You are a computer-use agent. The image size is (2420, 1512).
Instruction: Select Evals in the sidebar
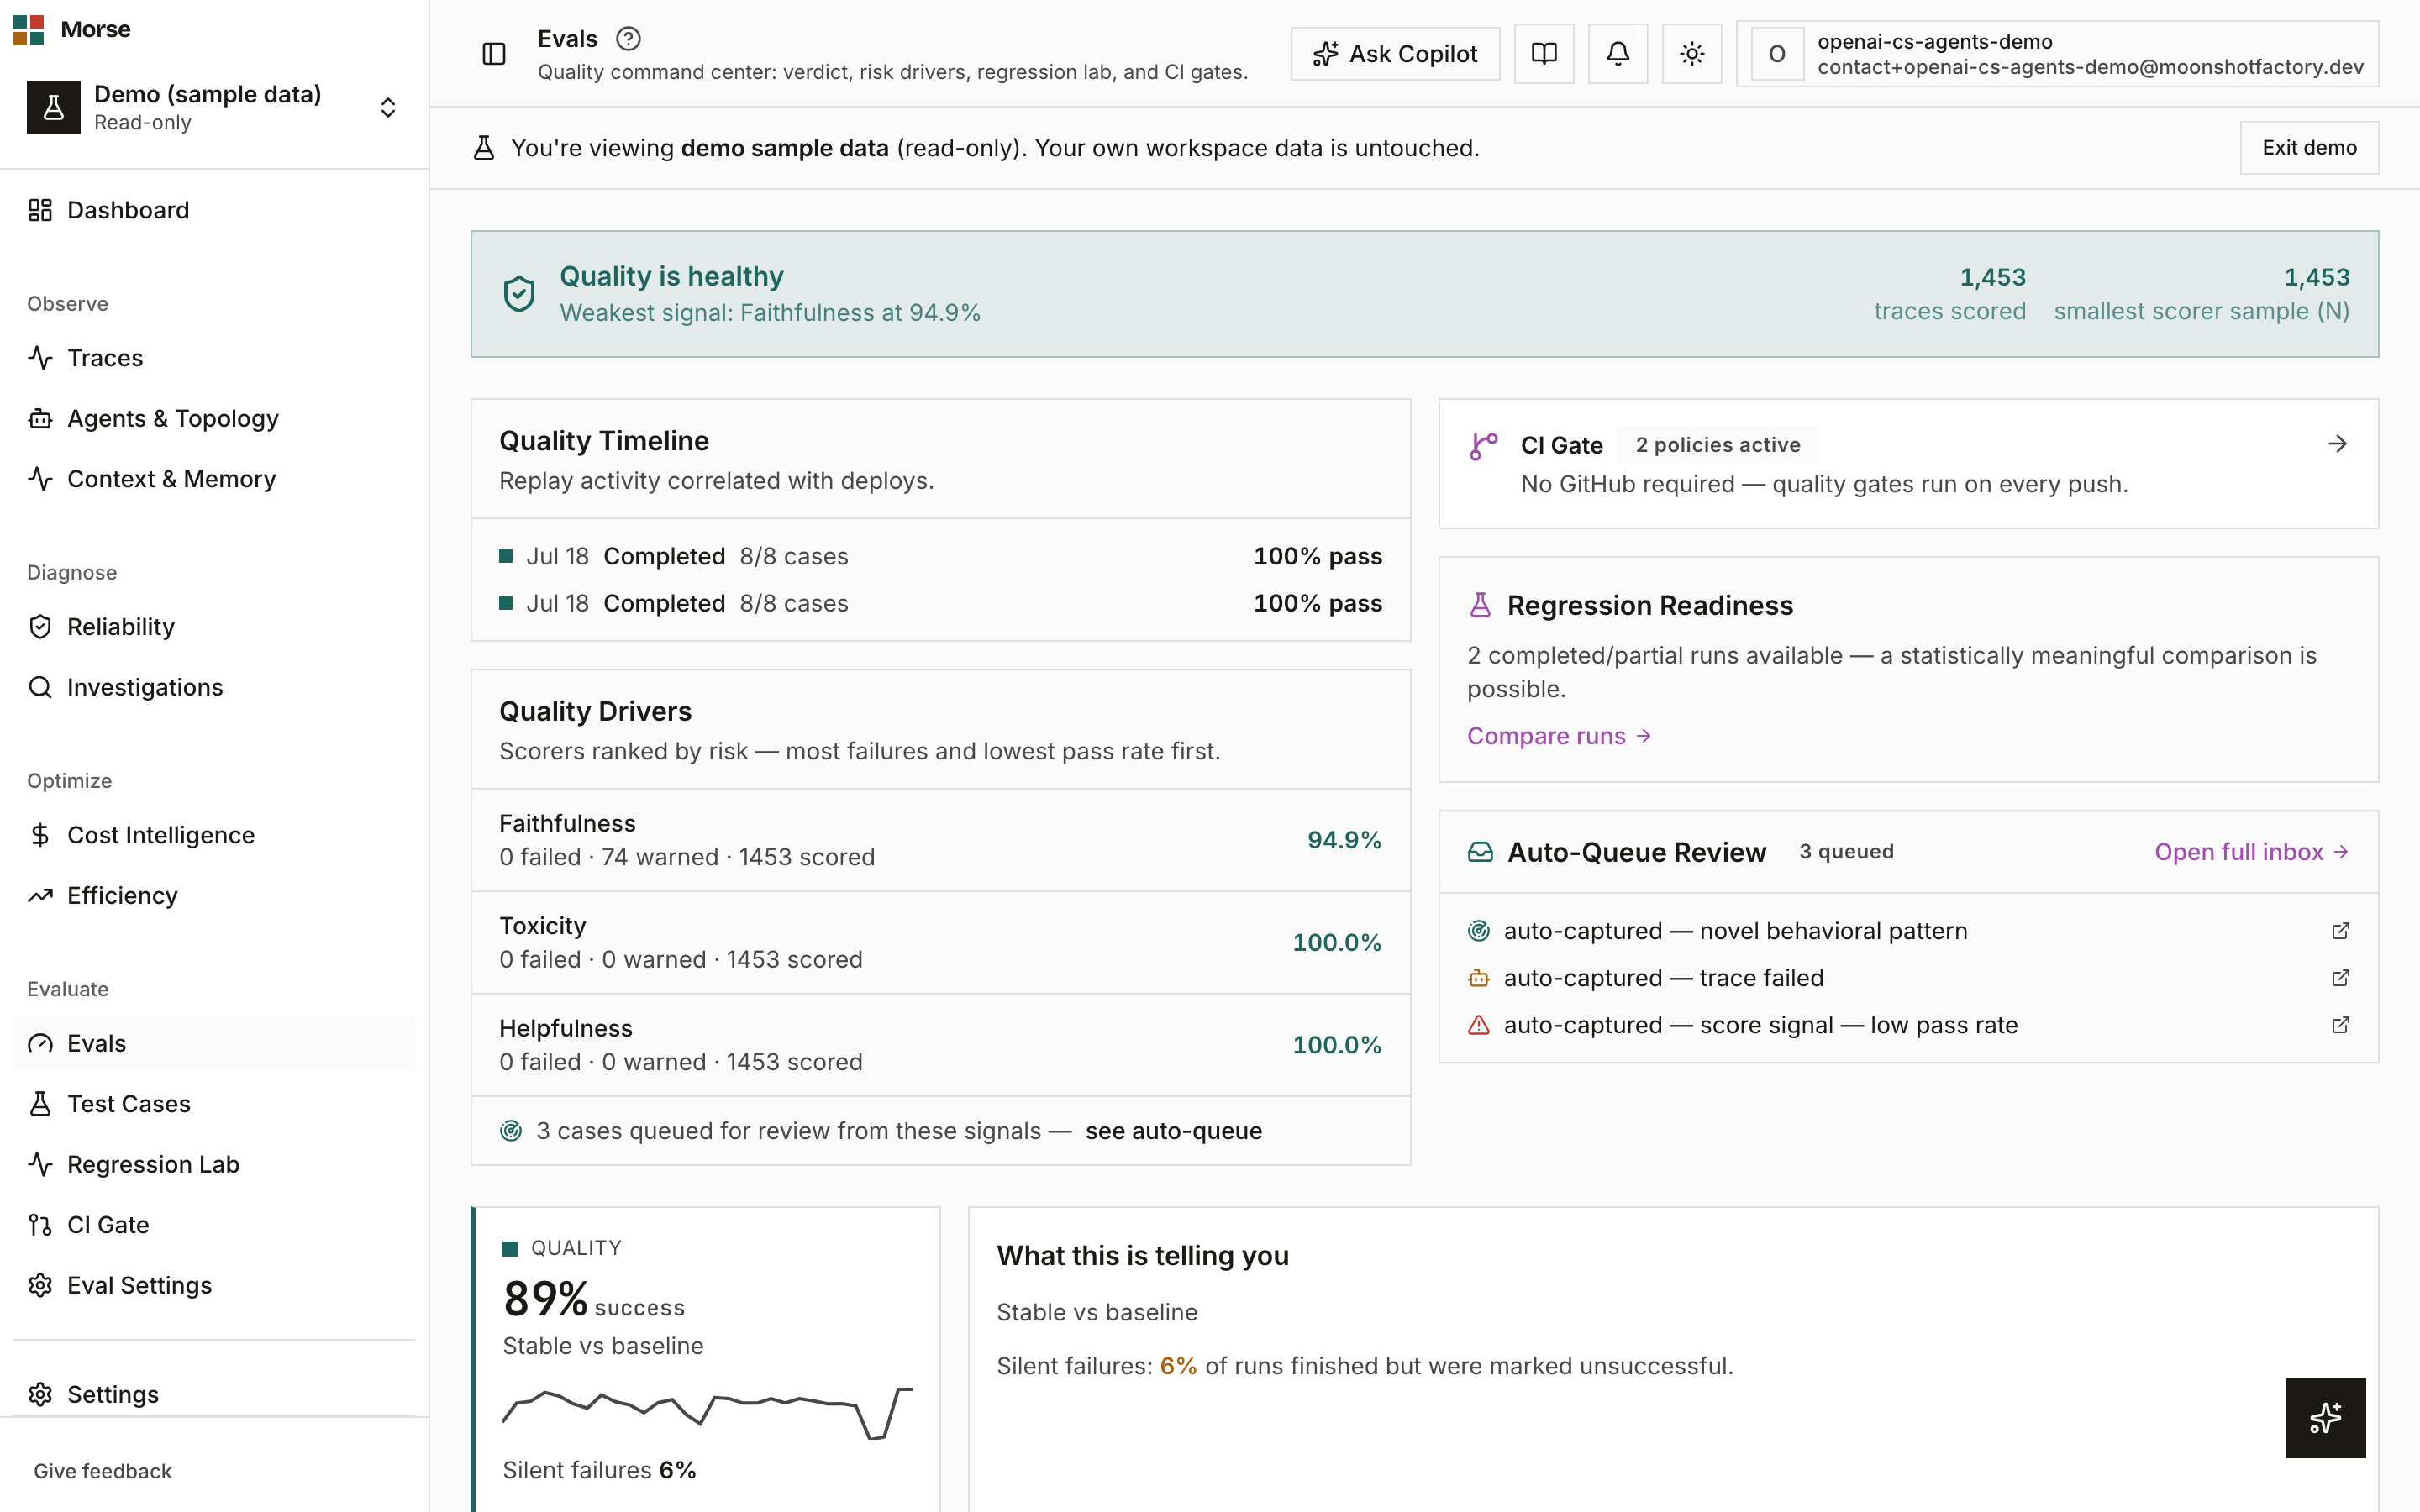214,1043
